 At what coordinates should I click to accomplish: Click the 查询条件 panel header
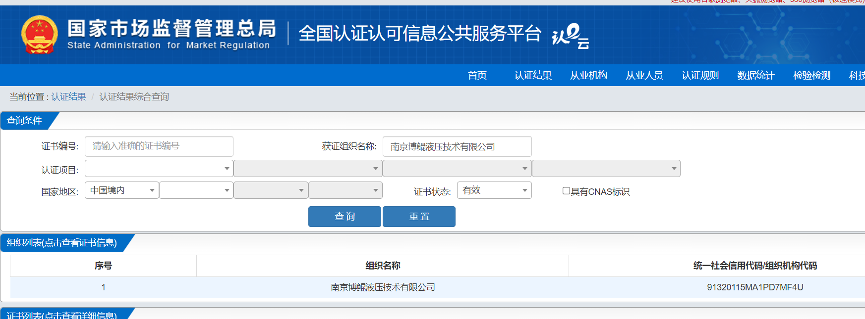pos(25,121)
